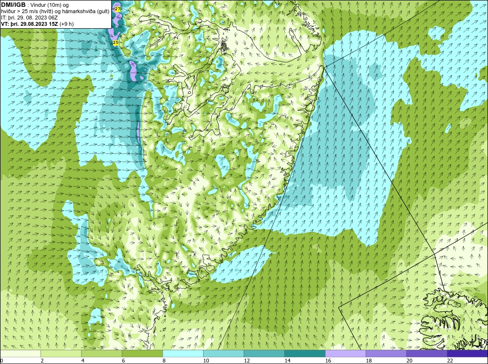This screenshot has width=488, height=364.
Task: Click the 'IT: þri. 29. 08. 2023 06Z' line
Action: pos(29,18)
